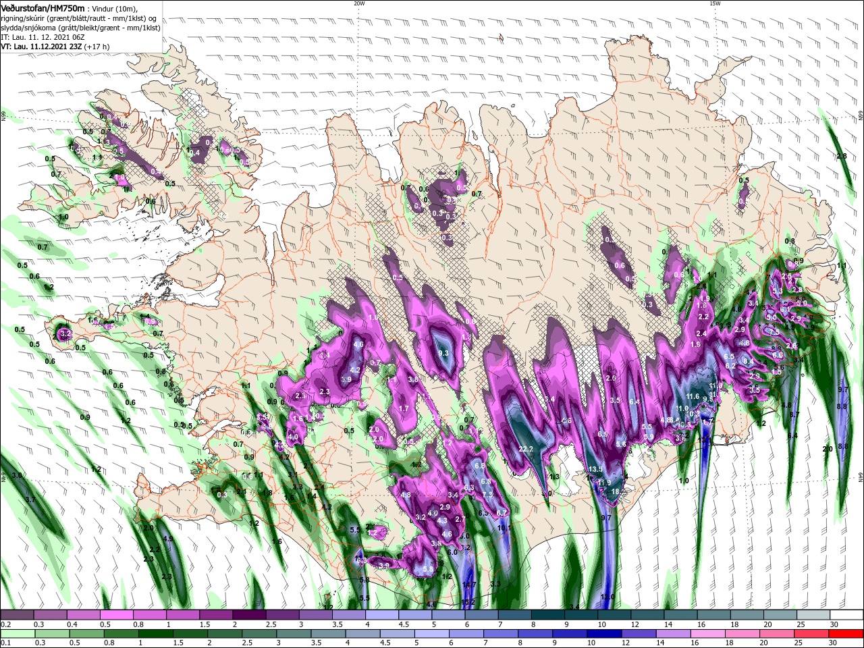The height and width of the screenshot is (648, 864).
Task: Pick the white 30 swatch in the upper legend row
Action: tap(846, 615)
